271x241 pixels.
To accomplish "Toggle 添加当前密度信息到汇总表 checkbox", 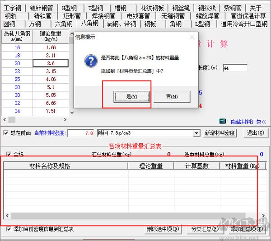I will pyautogui.click(x=9, y=229).
